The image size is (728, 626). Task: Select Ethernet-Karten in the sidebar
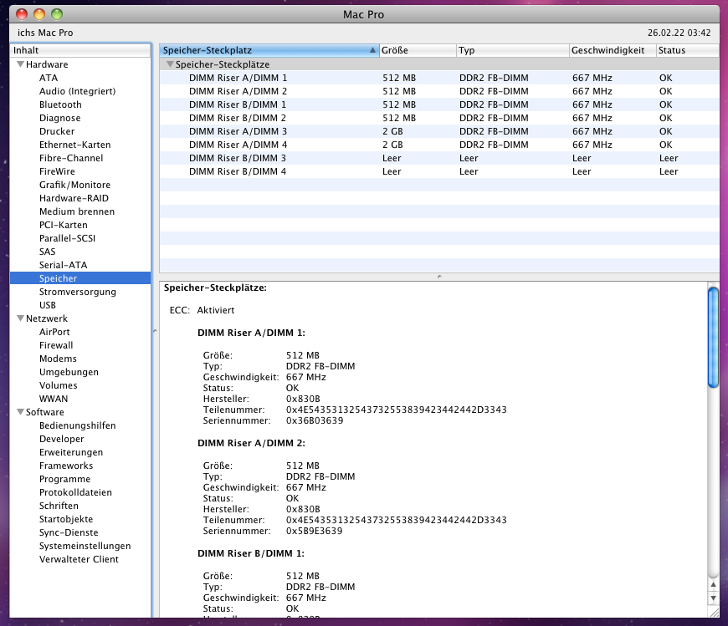click(x=74, y=145)
